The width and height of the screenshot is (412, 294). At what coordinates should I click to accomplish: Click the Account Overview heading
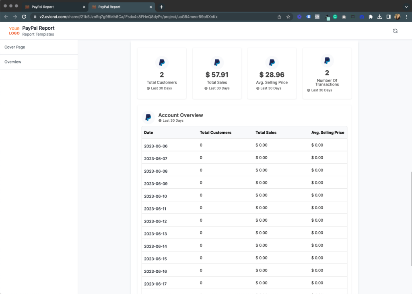tap(181, 115)
